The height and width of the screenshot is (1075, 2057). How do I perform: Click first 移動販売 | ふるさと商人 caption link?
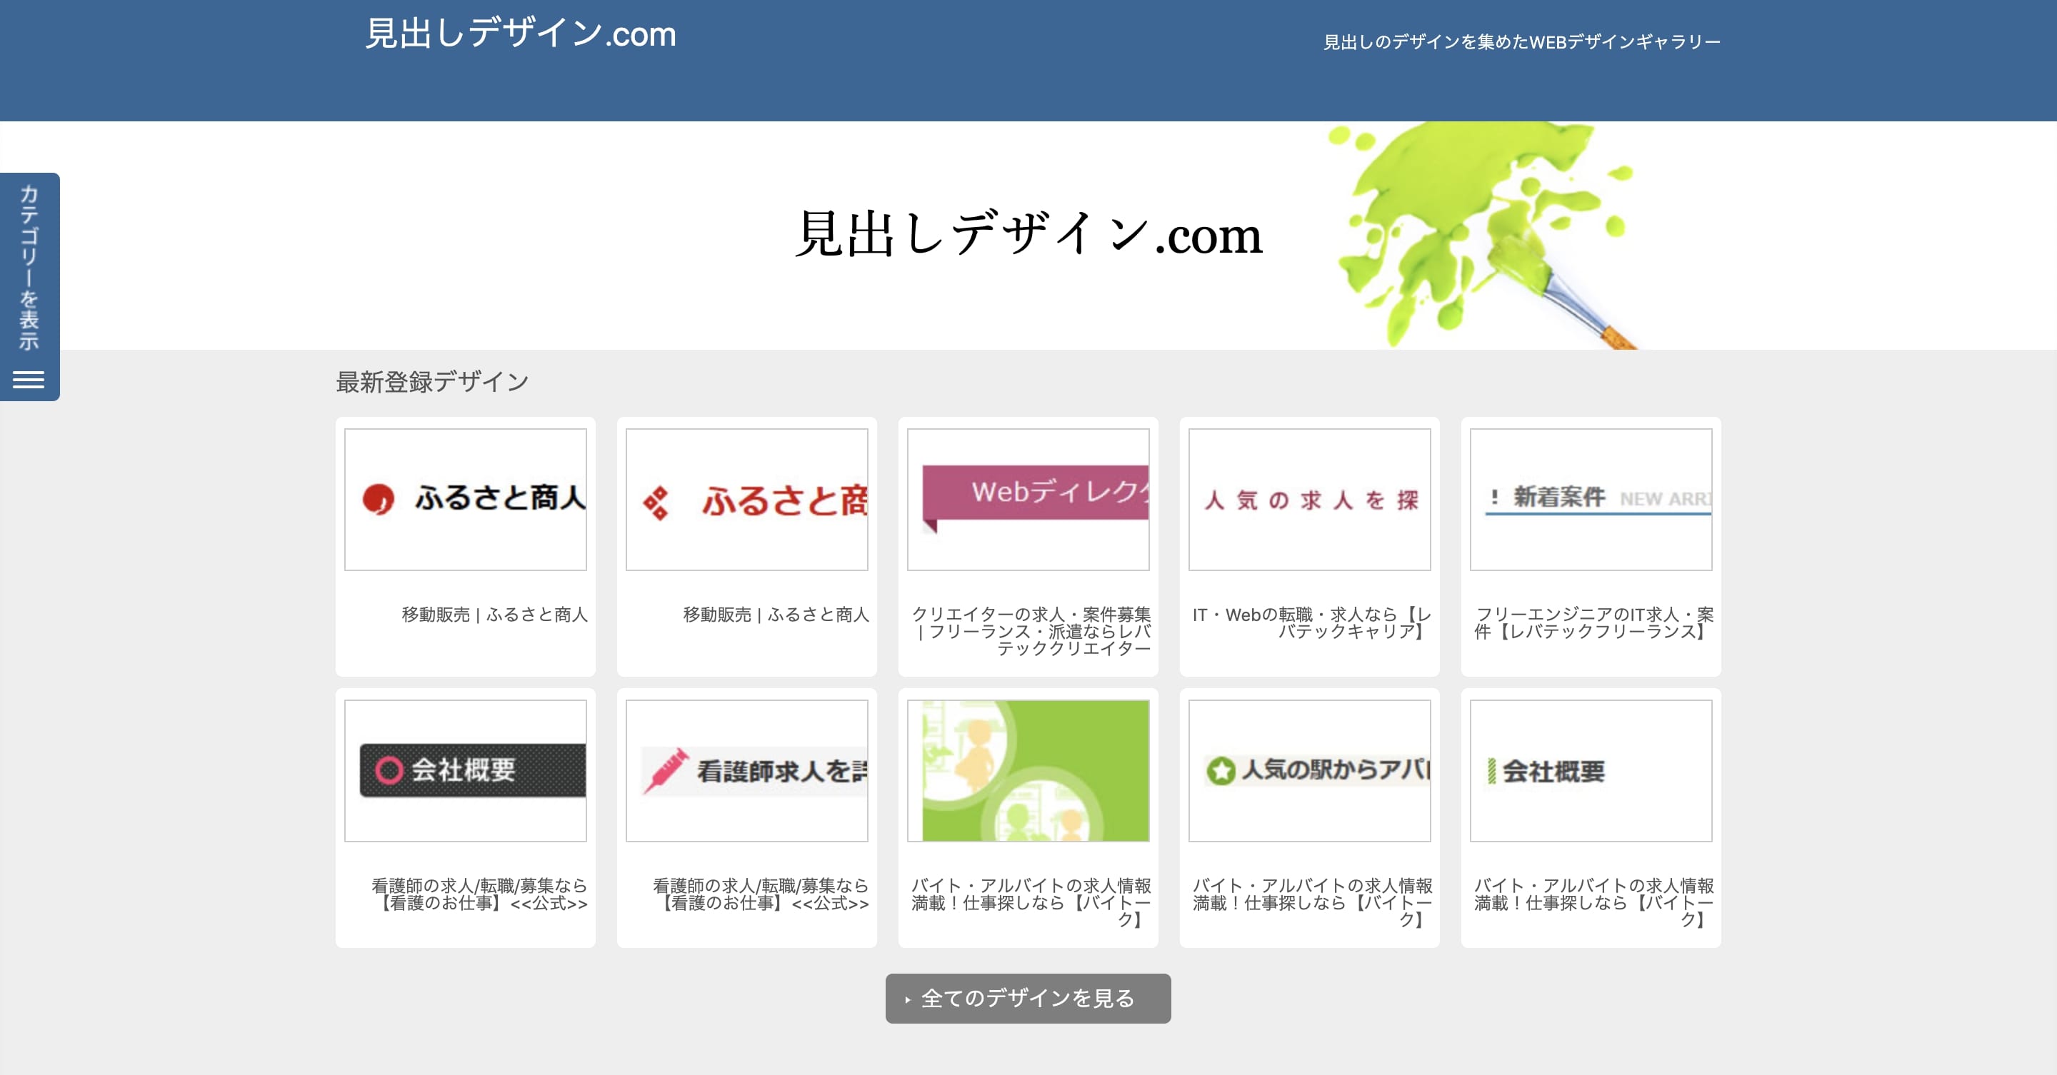click(494, 615)
